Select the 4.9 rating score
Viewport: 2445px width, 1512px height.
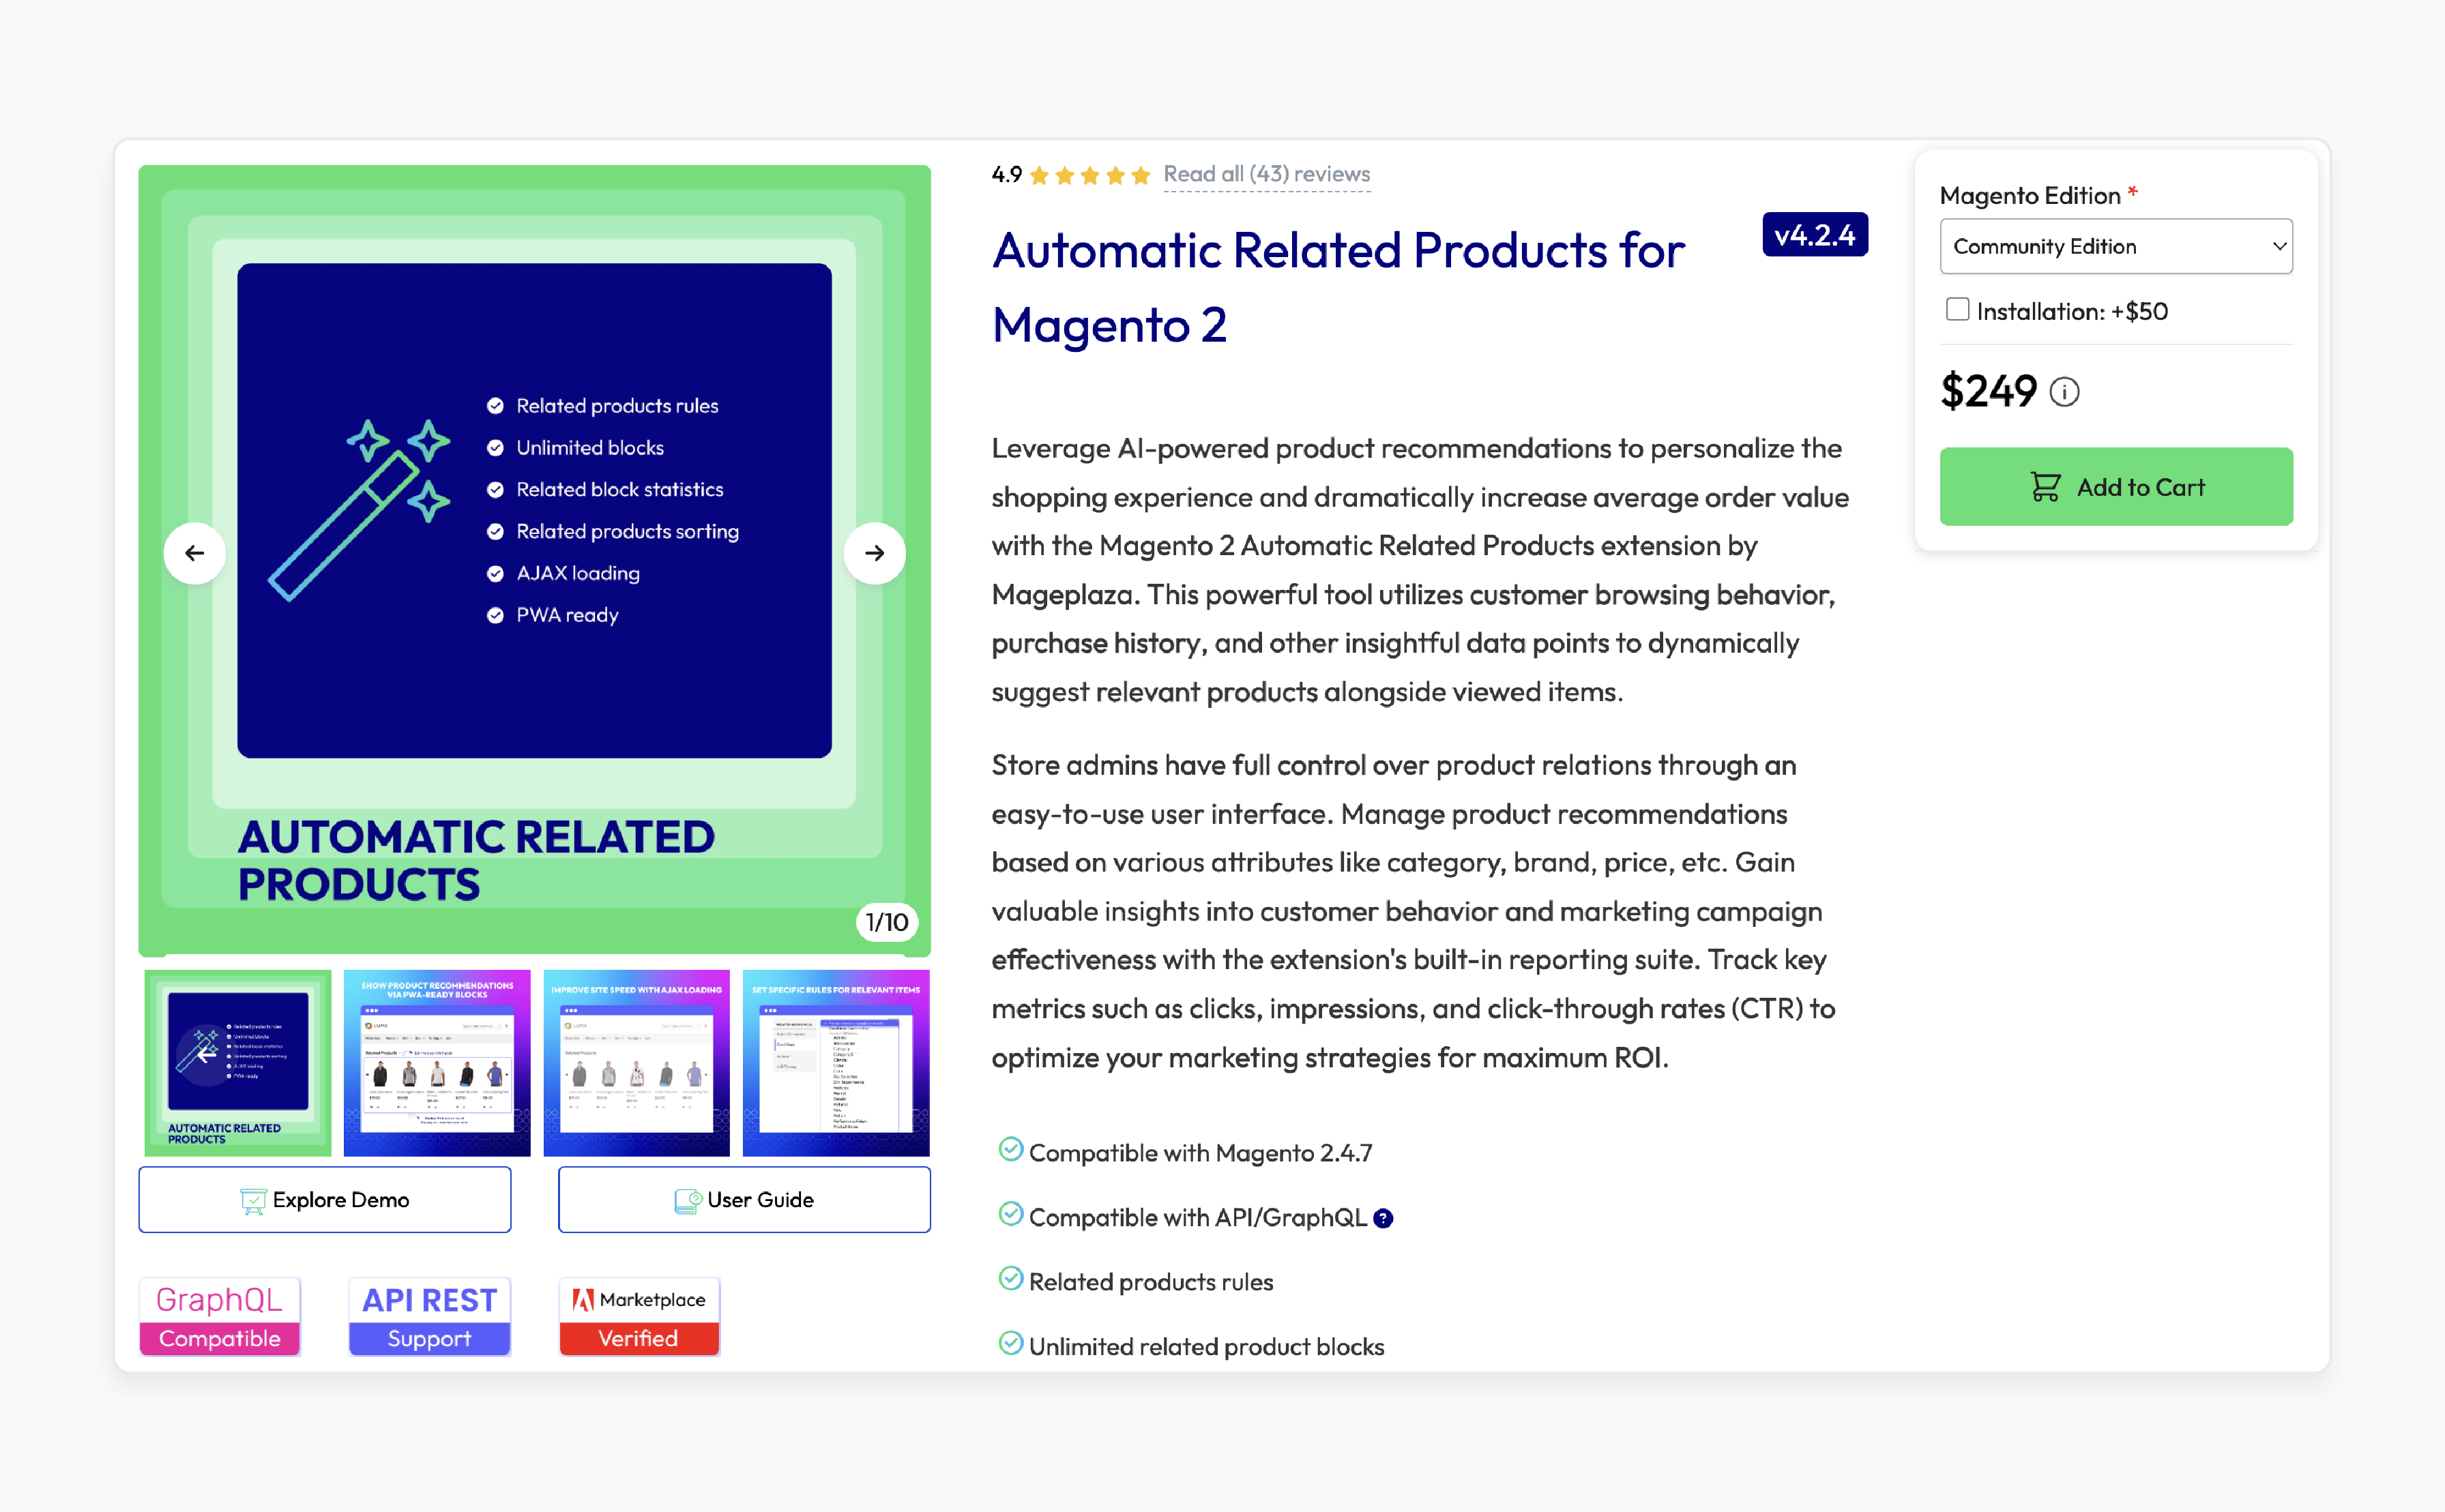pyautogui.click(x=1006, y=175)
